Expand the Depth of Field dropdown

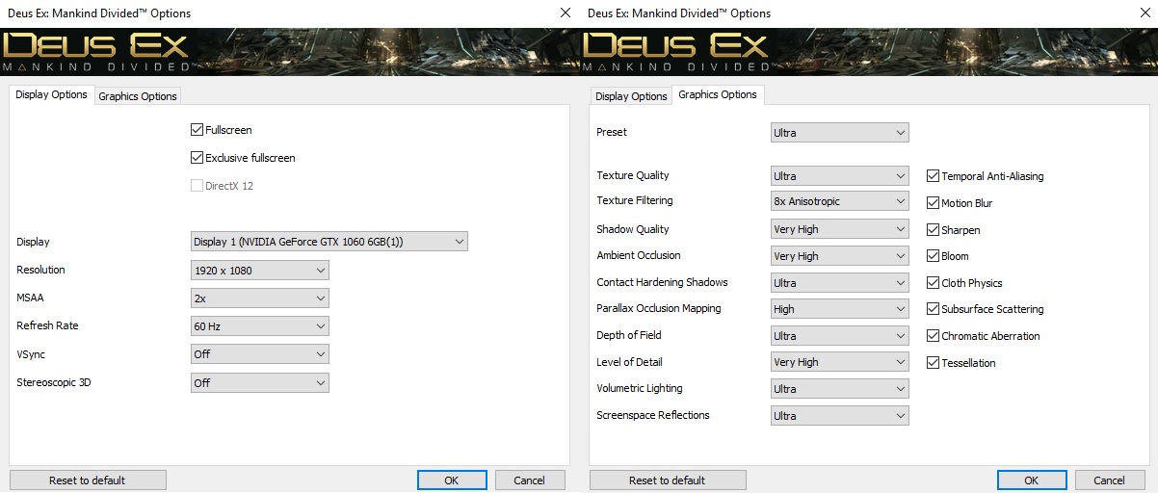point(840,336)
